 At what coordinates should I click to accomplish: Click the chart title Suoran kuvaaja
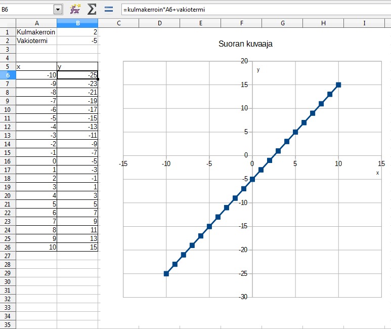click(245, 44)
